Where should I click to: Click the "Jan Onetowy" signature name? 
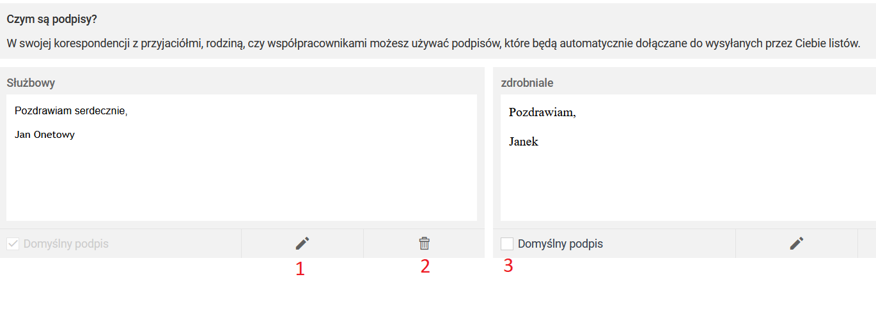45,135
